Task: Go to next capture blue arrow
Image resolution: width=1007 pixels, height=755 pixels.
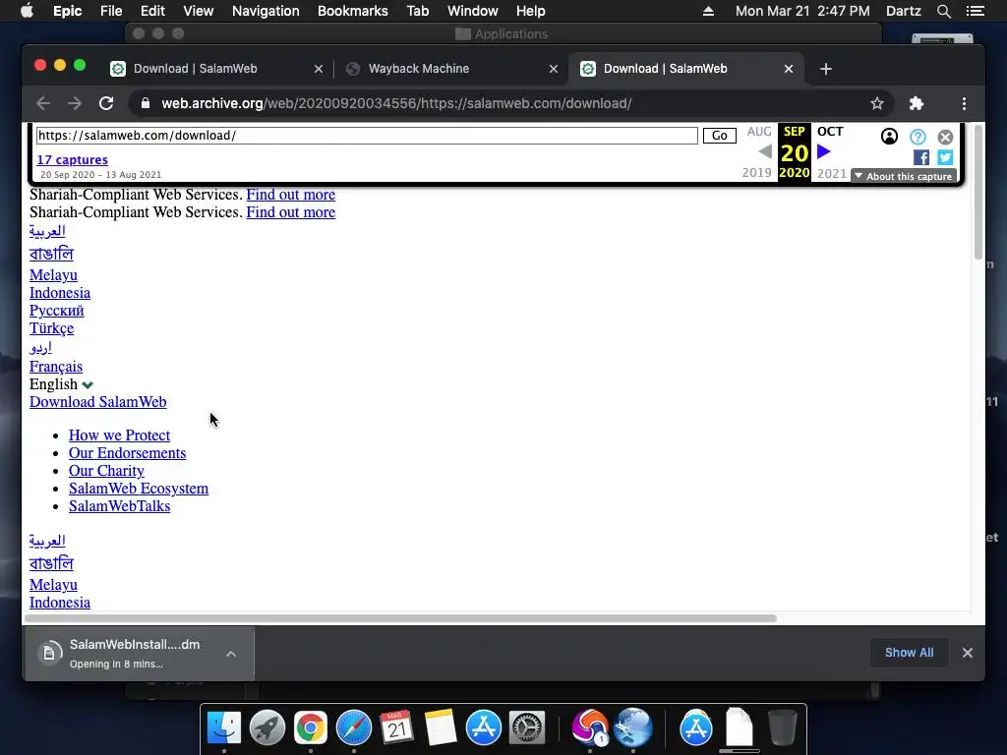Action: point(824,151)
